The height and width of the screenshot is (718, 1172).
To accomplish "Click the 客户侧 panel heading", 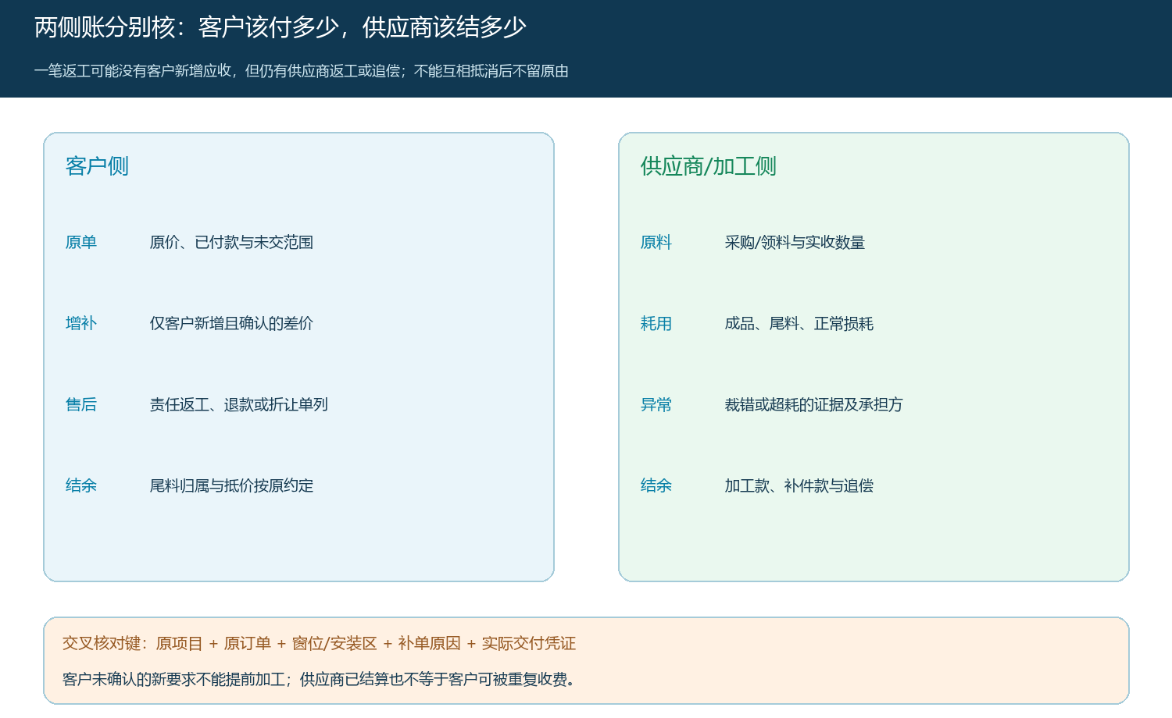I will (97, 166).
